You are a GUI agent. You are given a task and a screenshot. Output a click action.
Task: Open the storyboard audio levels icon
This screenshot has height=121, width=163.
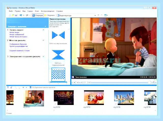(x=8, y=87)
